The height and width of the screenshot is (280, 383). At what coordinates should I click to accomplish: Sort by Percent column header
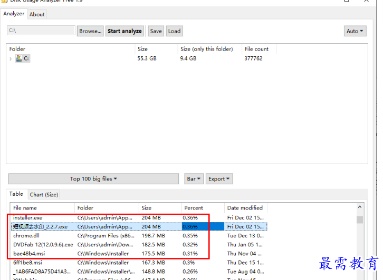tap(203, 208)
